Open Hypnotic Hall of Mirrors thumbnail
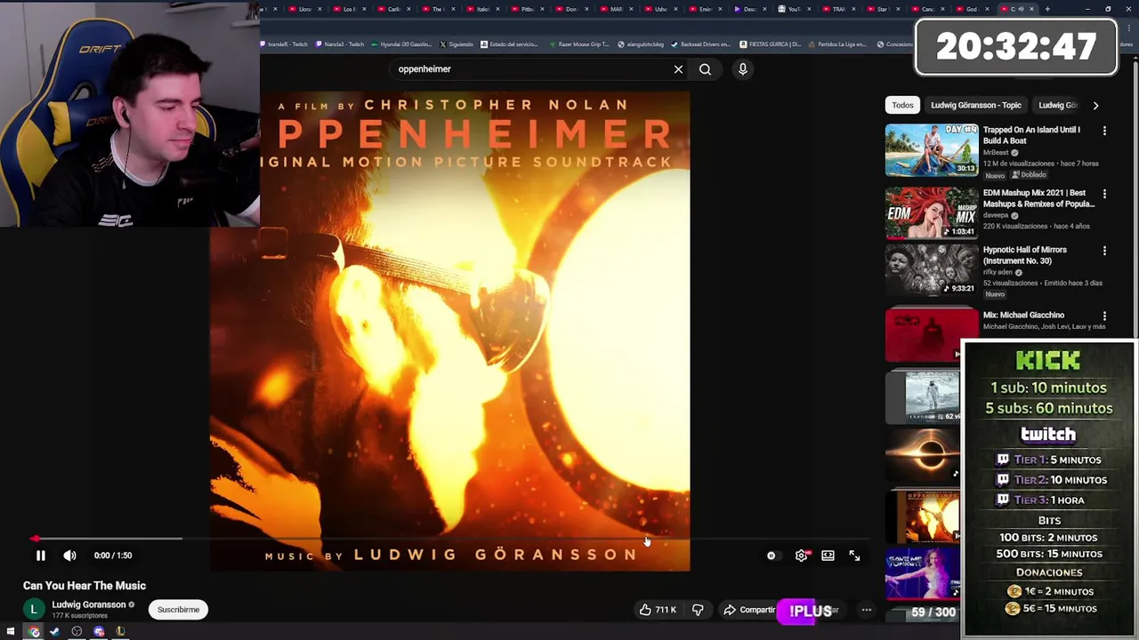This screenshot has width=1139, height=640. (931, 270)
